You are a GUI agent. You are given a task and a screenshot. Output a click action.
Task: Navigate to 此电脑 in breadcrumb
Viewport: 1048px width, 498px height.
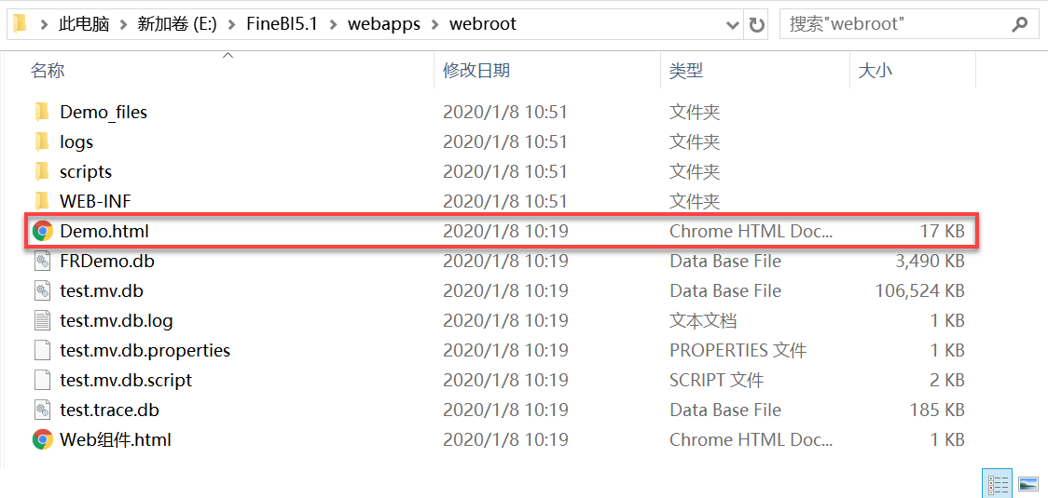[84, 25]
